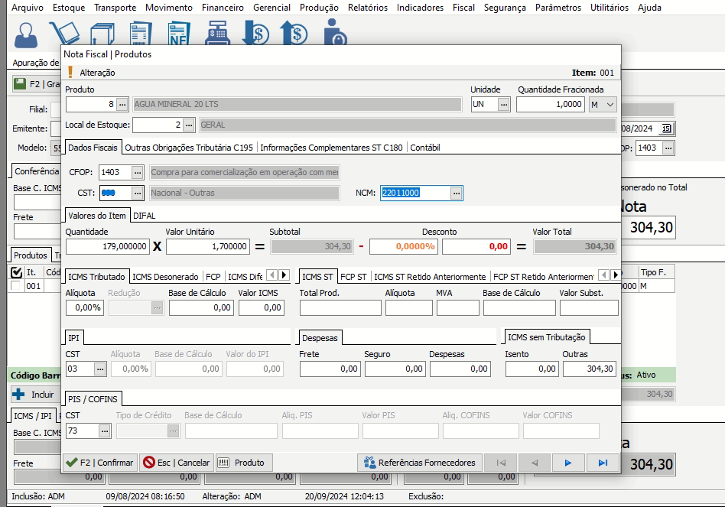Go to the next item record
Image resolution: width=725 pixels, height=507 pixels.
click(x=567, y=463)
